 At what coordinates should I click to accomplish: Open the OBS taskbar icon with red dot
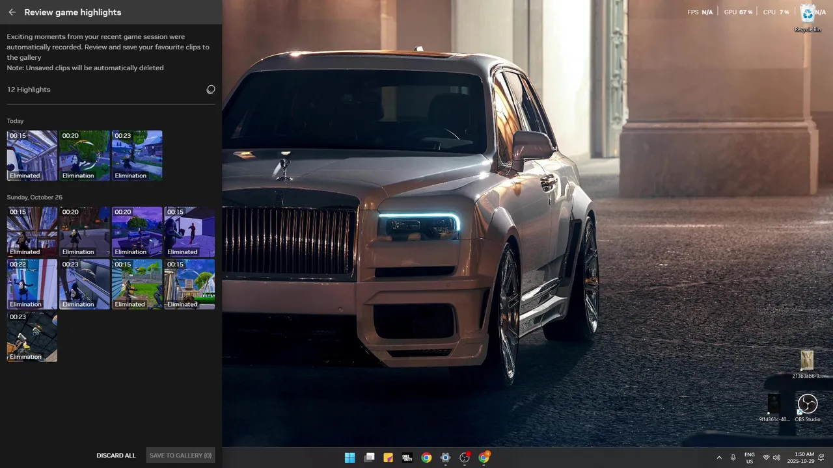tap(465, 458)
